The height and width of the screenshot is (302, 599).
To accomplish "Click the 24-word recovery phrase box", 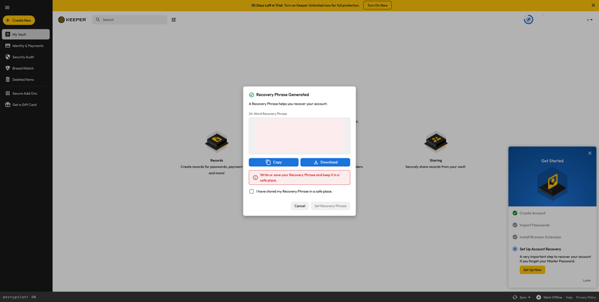I will point(299,136).
